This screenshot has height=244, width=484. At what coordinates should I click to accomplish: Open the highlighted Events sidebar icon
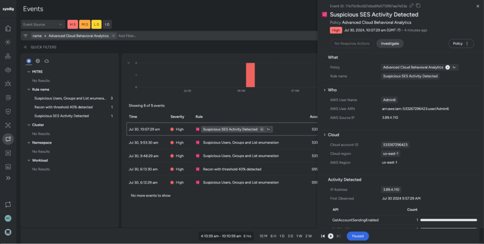coord(8,139)
